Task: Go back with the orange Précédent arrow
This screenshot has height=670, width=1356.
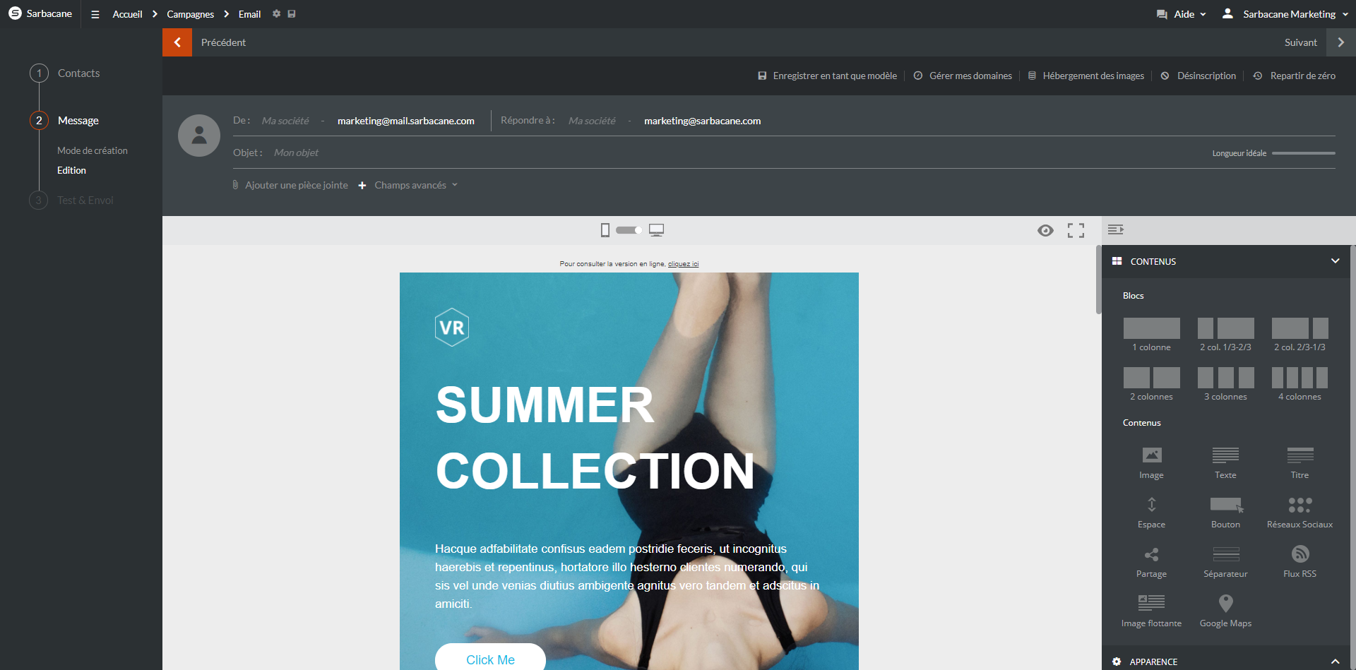Action: (x=177, y=42)
